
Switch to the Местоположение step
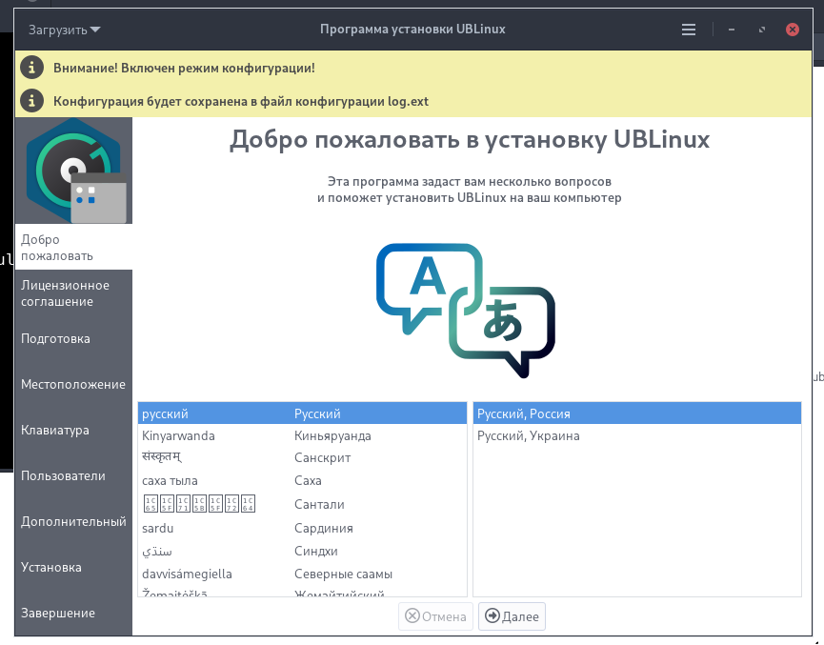[73, 384]
